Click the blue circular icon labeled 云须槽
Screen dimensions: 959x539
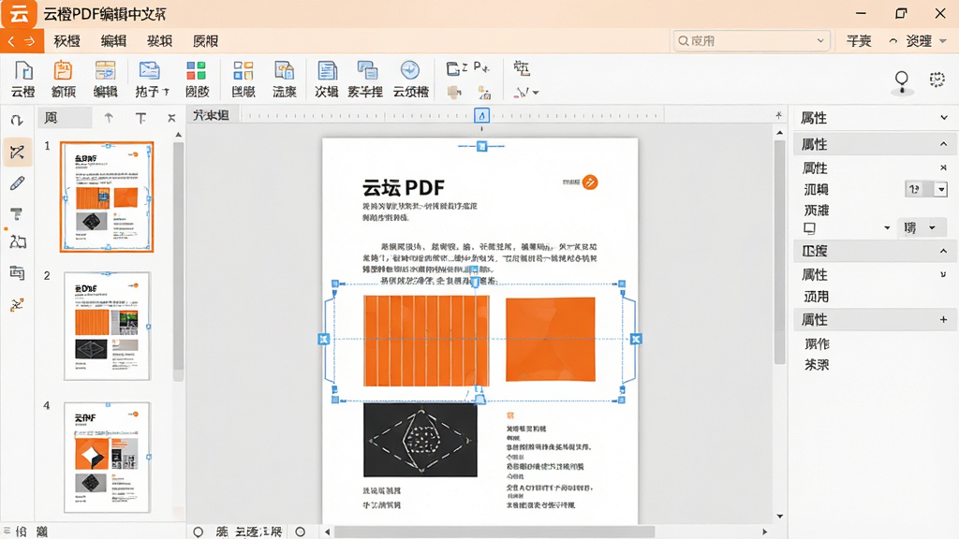click(410, 71)
